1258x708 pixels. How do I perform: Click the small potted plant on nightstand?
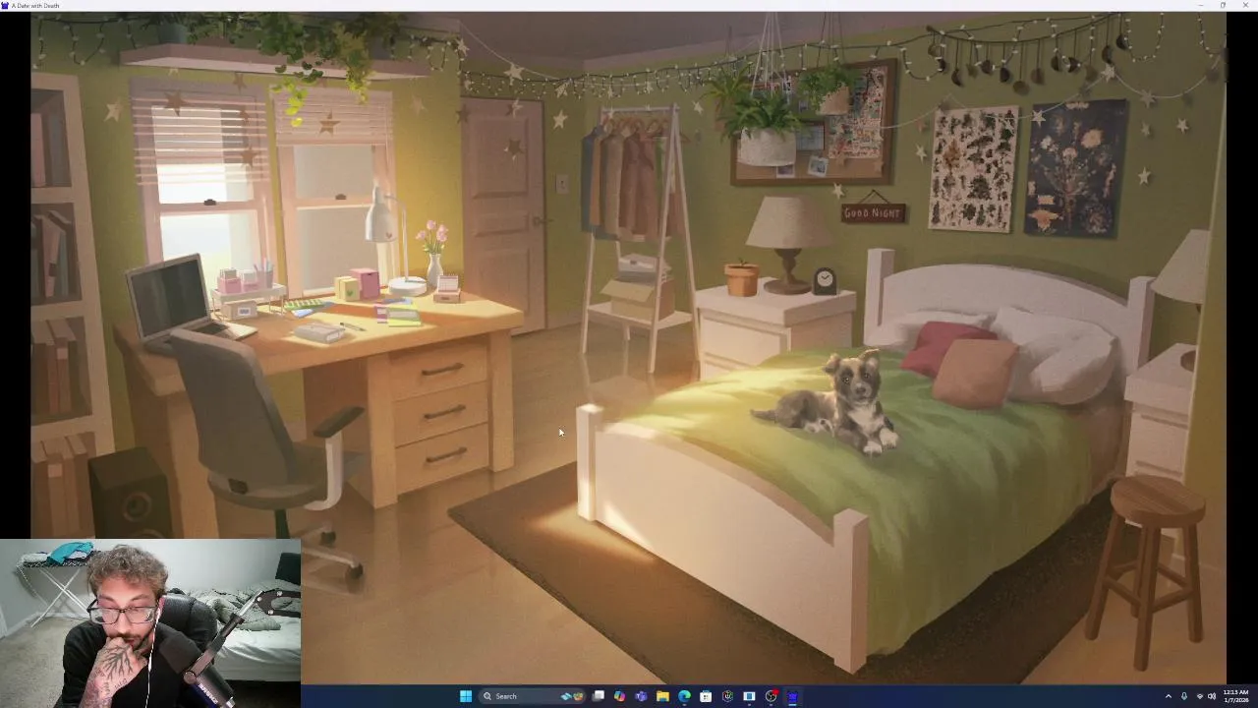(x=742, y=277)
